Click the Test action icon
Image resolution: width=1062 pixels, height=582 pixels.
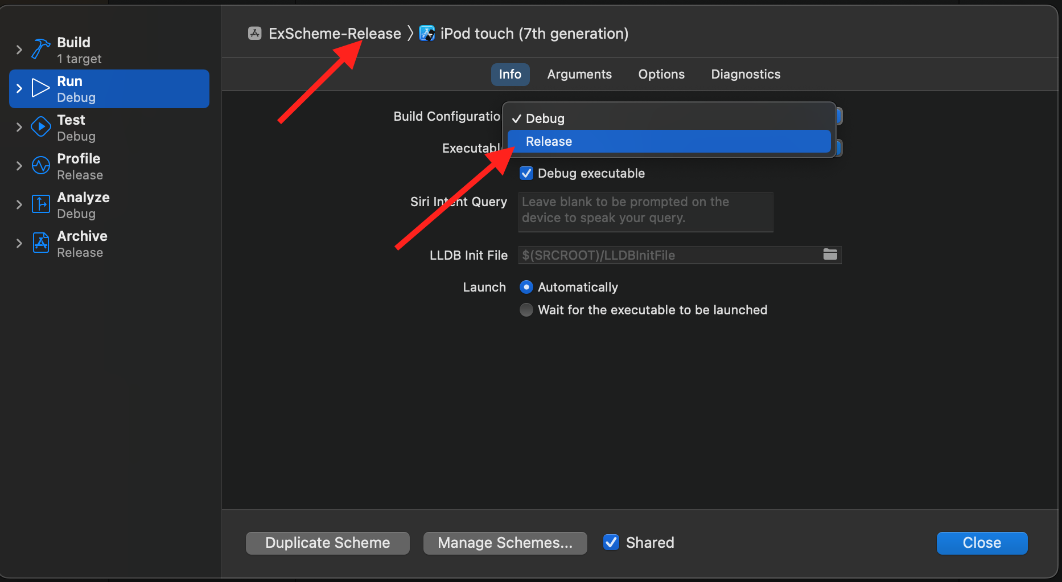click(40, 126)
